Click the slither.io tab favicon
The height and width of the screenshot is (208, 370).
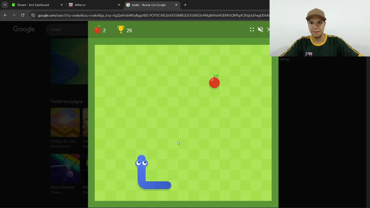pyautogui.click(x=71, y=5)
